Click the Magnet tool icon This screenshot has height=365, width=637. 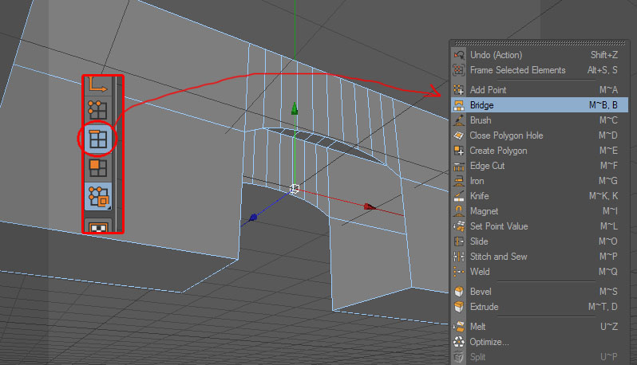(459, 211)
